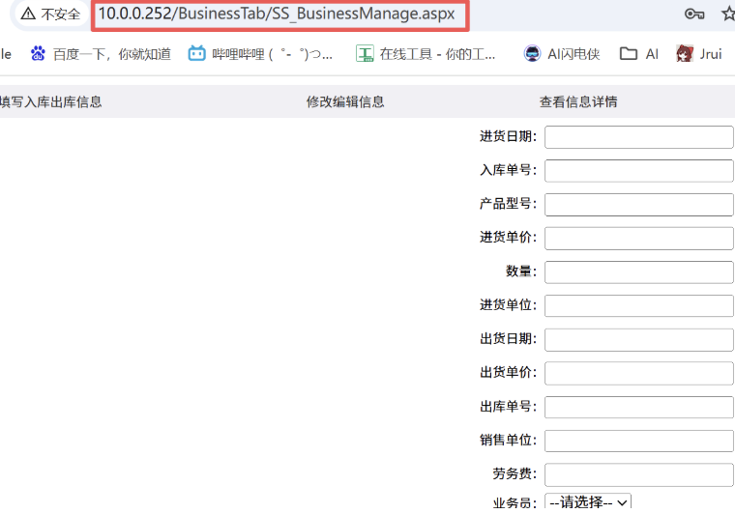Open the saved passwords key icon
Image resolution: width=735 pixels, height=514 pixels.
(694, 14)
